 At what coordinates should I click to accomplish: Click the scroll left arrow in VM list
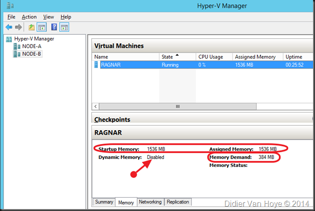tap(96, 106)
